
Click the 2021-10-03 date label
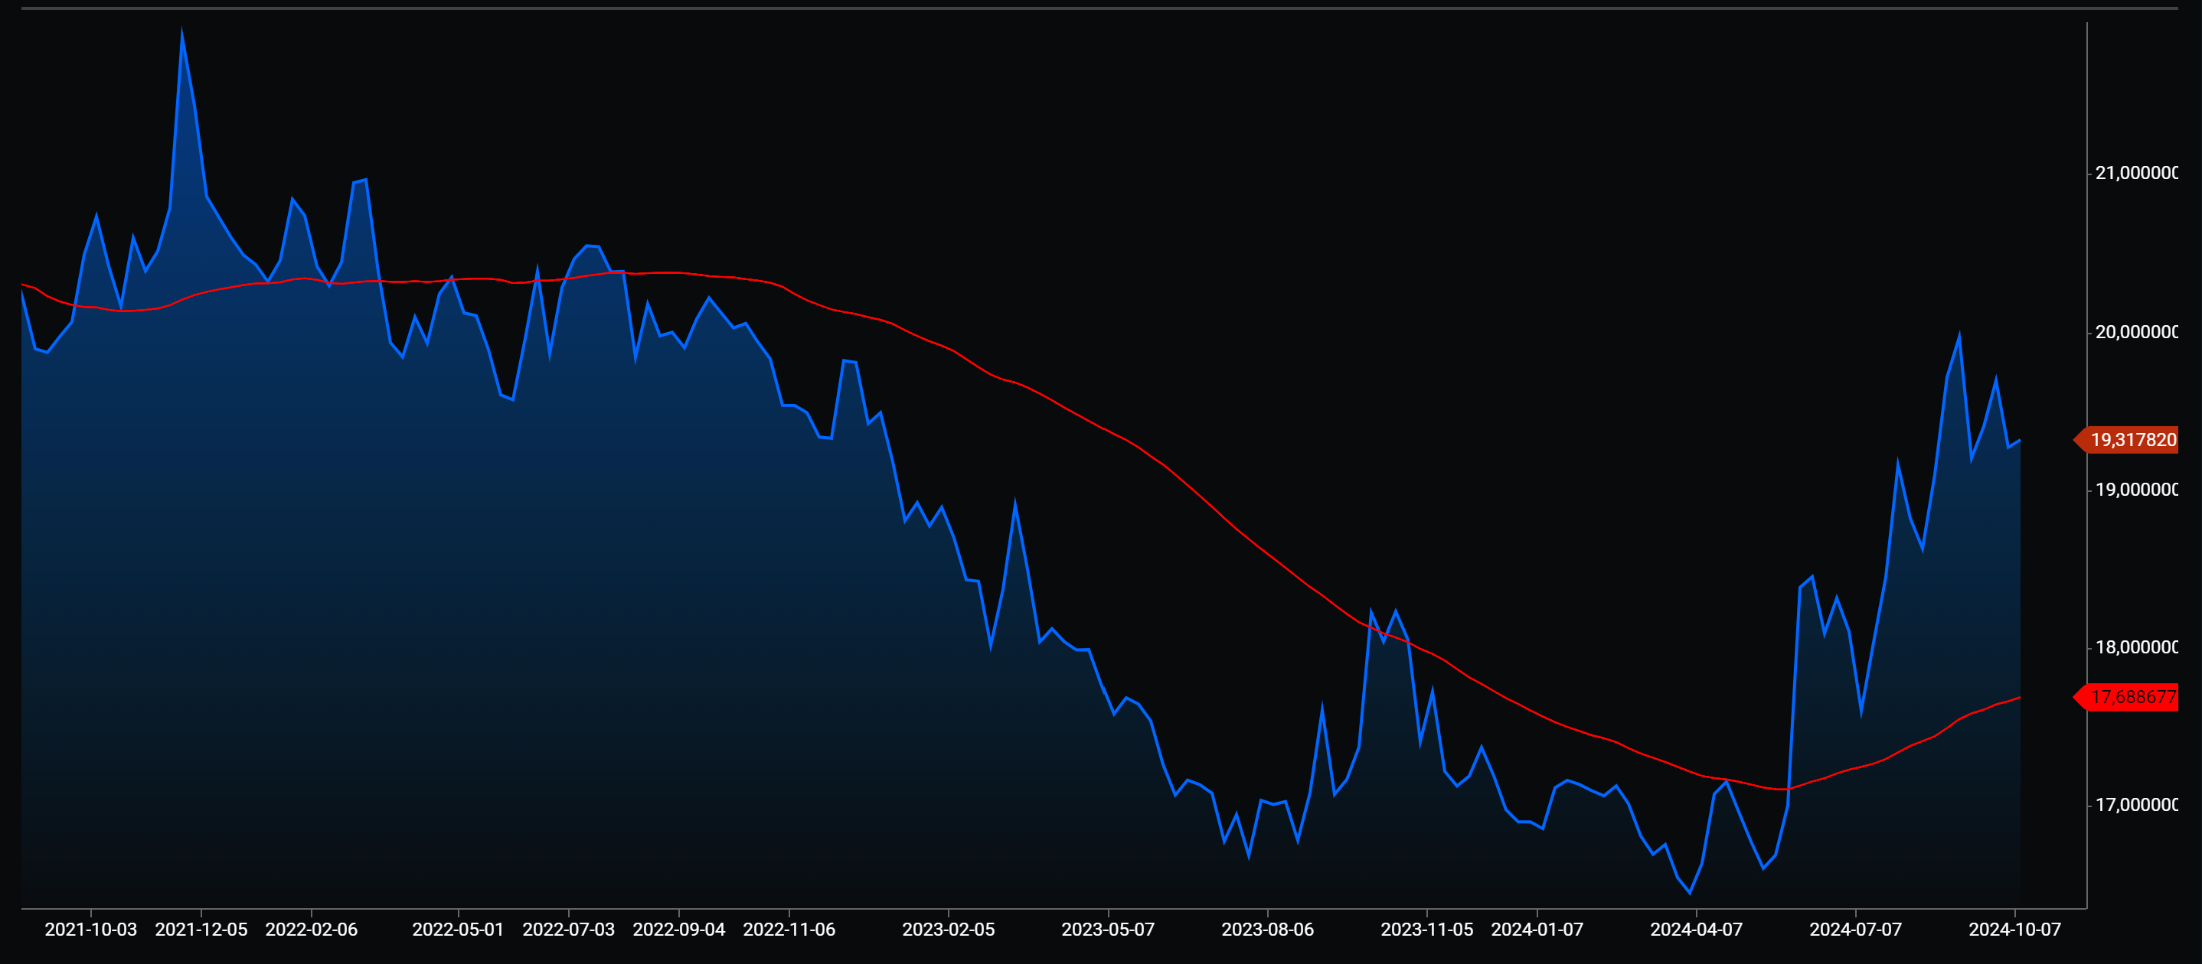pyautogui.click(x=90, y=929)
